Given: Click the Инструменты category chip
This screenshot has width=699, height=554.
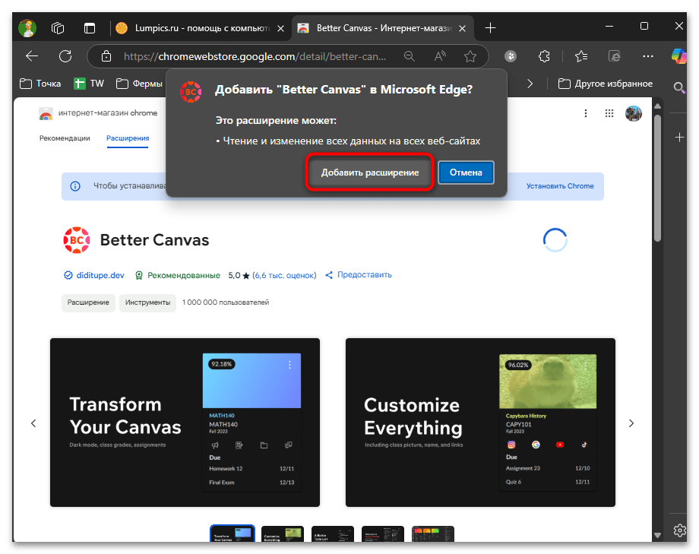Looking at the screenshot, I should click(x=147, y=302).
